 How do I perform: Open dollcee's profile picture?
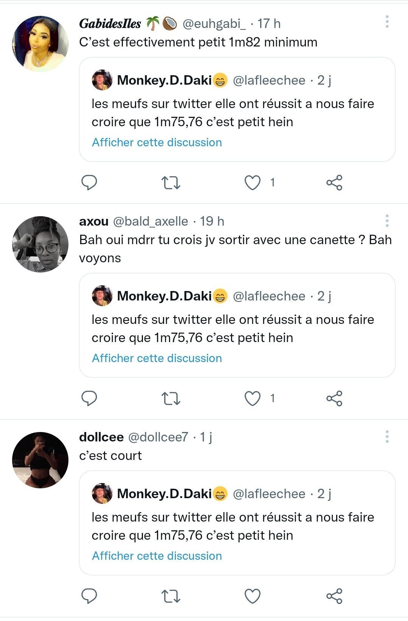click(40, 460)
